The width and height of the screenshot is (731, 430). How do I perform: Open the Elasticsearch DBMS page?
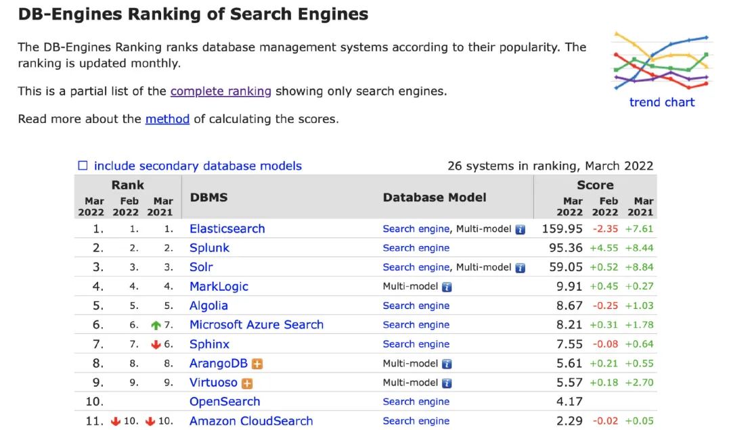click(227, 229)
